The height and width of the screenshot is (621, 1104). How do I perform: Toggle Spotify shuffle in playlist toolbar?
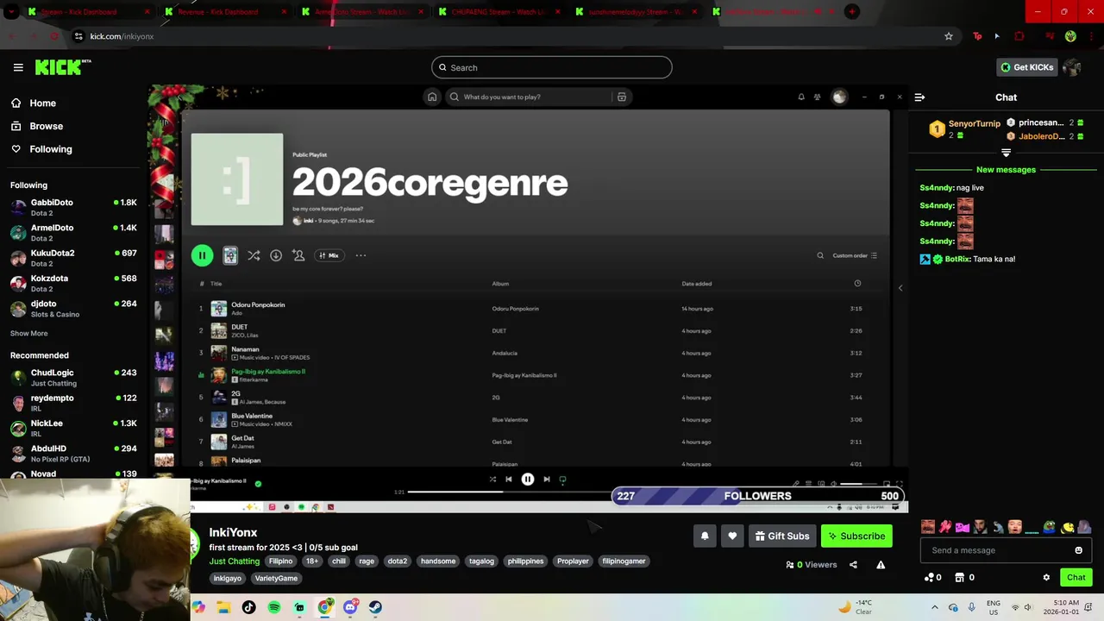254,255
